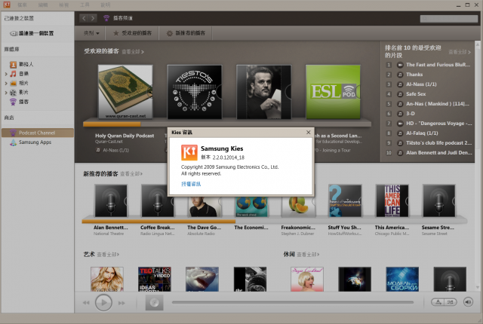Open the shark podcast cover in Arts
Image resolution: width=483 pixels, height=324 pixels.
tap(202, 279)
